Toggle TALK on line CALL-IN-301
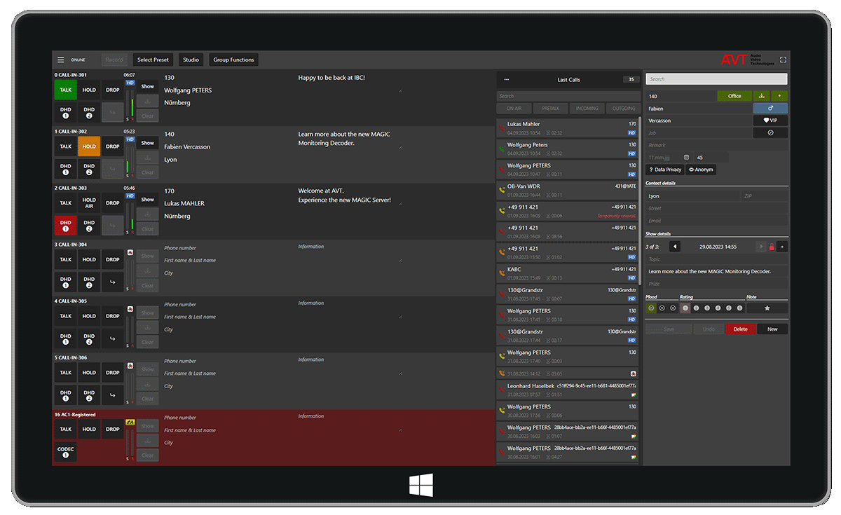 (x=65, y=90)
